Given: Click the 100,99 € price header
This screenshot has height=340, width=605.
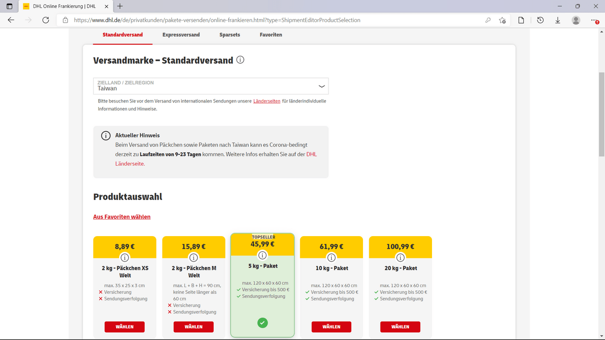Looking at the screenshot, I should [400, 246].
